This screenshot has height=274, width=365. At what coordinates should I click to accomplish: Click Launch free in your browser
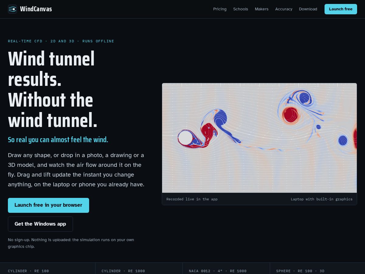48,205
